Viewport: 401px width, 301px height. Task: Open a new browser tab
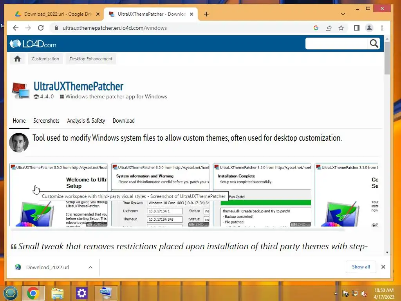pos(206,14)
